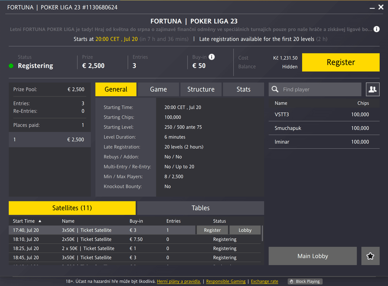The height and width of the screenshot is (286, 388).
Task: Open the Game tab
Action: 158,89
